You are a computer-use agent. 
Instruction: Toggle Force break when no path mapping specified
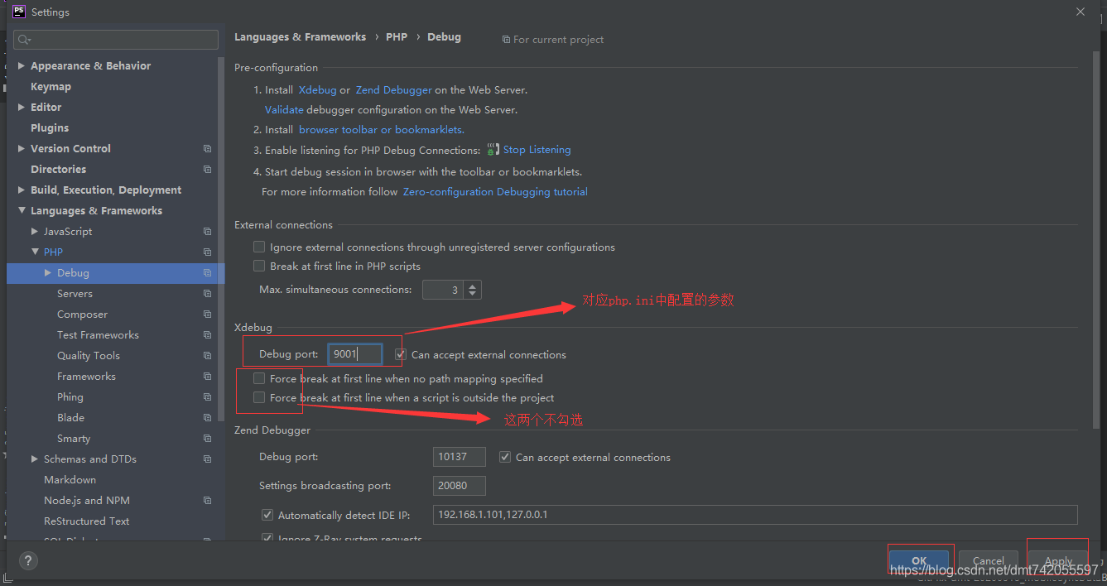pyautogui.click(x=259, y=378)
